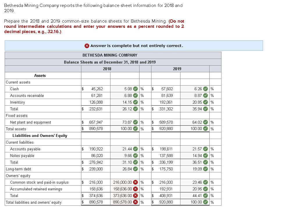This screenshot has width=286, height=213.
Task: Click the 'Owners' equity' row label
Action: pos(18,176)
